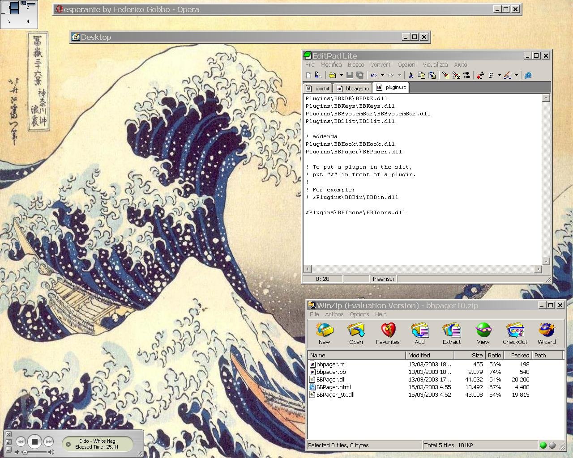Viewport: 573px width, 458px height.
Task: Click Rewind button in media player
Action: (21, 441)
